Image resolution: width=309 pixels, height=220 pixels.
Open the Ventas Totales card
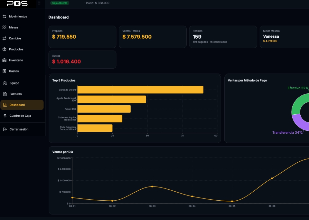tap(153, 37)
